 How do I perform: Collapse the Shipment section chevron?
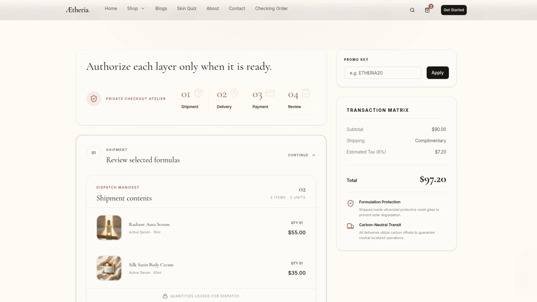coord(314,155)
